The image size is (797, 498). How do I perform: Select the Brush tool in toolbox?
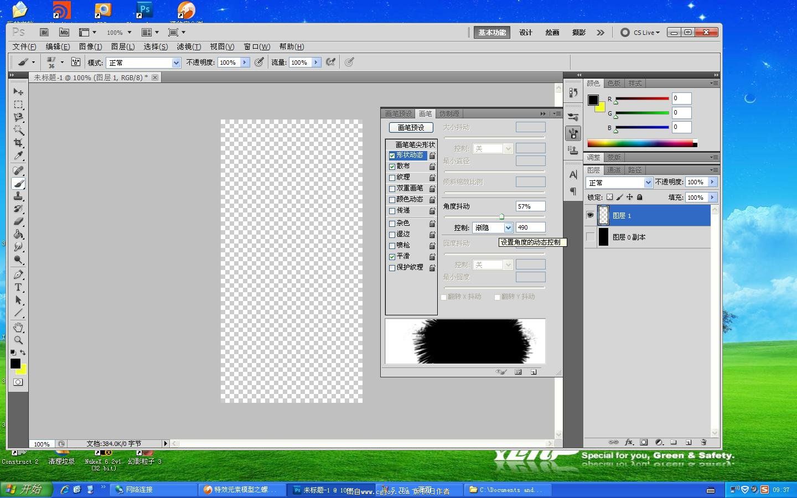coord(18,183)
